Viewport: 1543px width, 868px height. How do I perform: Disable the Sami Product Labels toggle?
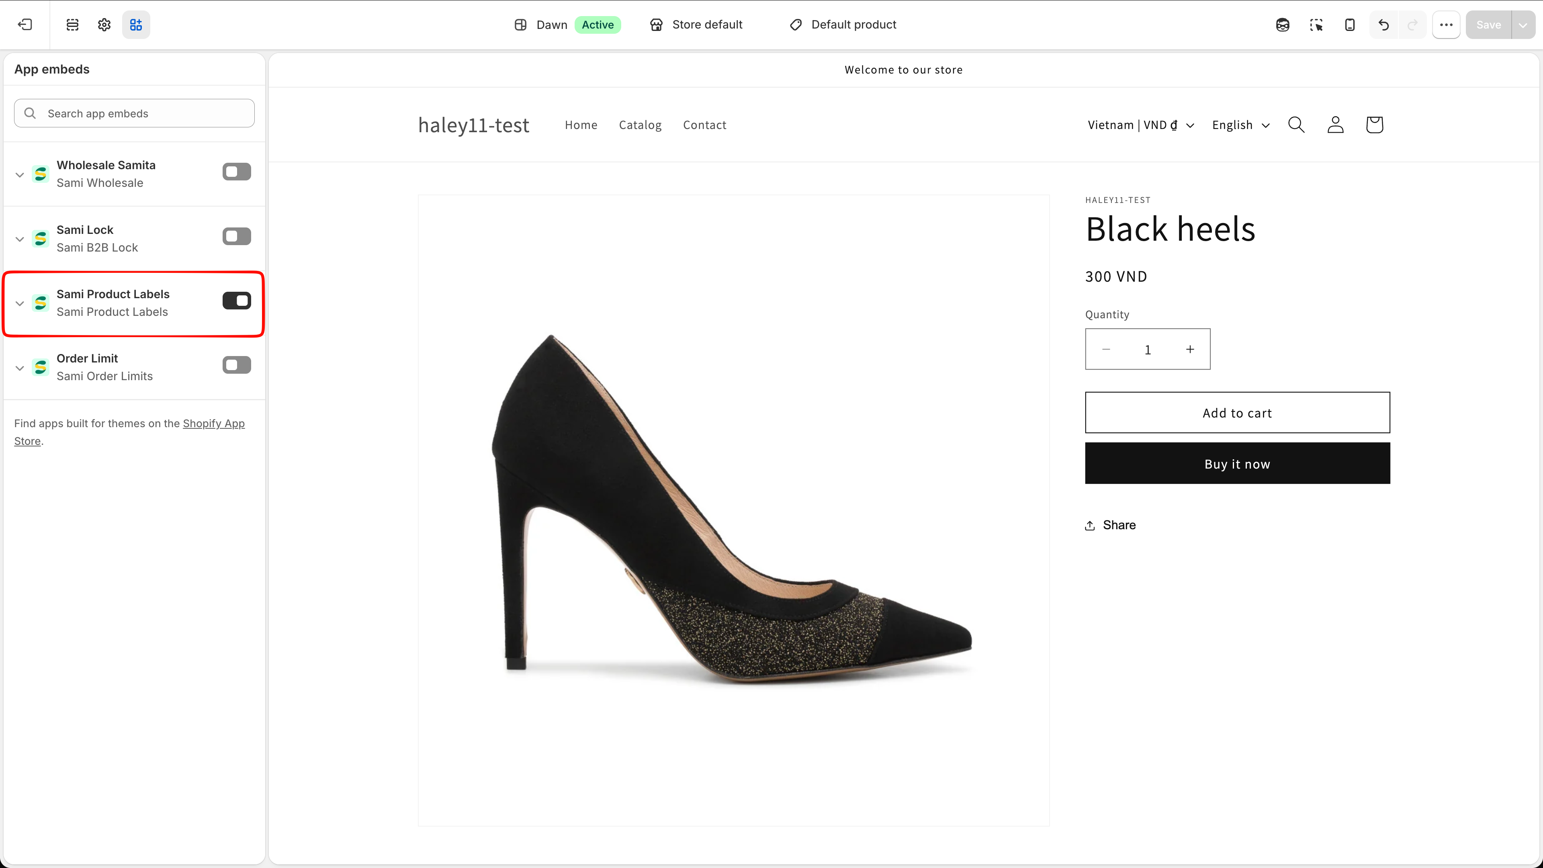[x=237, y=301]
